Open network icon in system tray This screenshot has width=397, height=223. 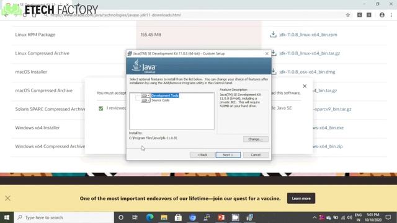[343, 217]
